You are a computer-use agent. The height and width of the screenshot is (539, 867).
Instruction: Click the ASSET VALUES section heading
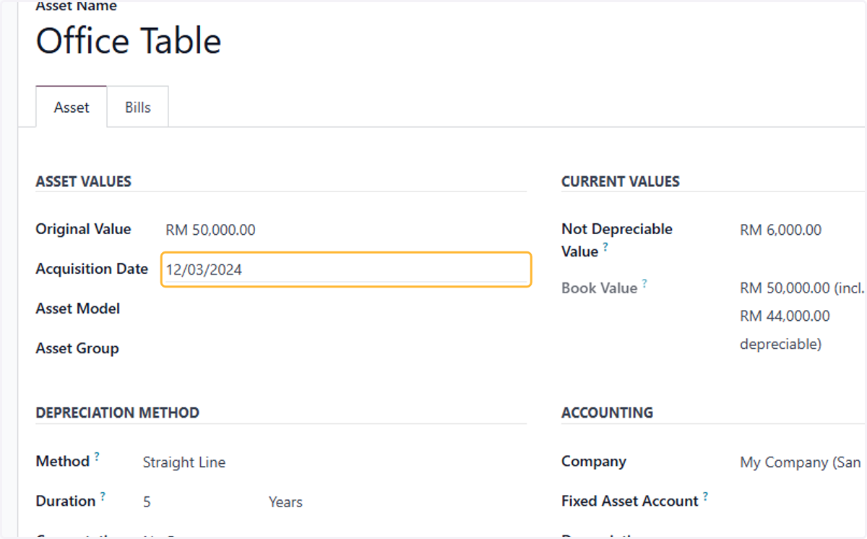(83, 182)
